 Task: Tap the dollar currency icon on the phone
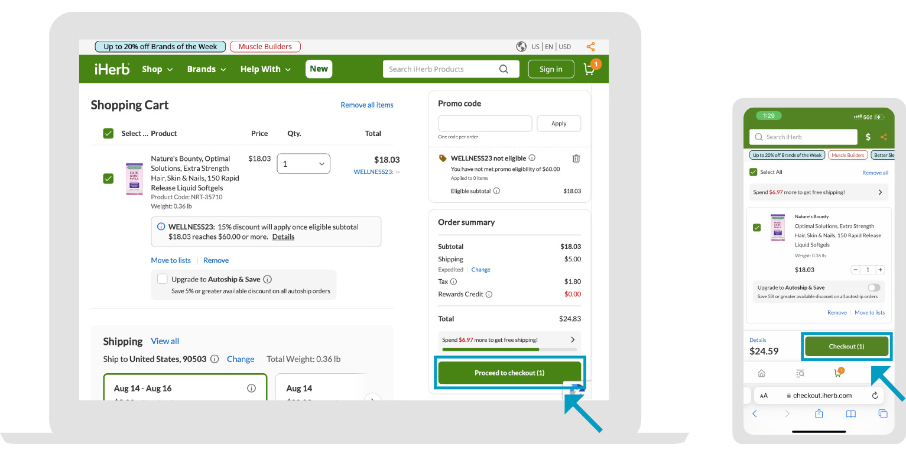[868, 137]
